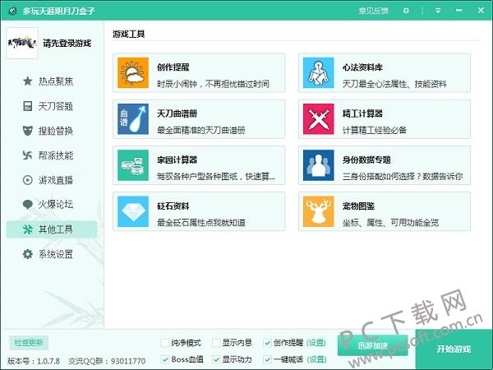Click description 最全面精准的天刀曲谱册
This screenshot has width=493, height=370.
[x=201, y=130]
